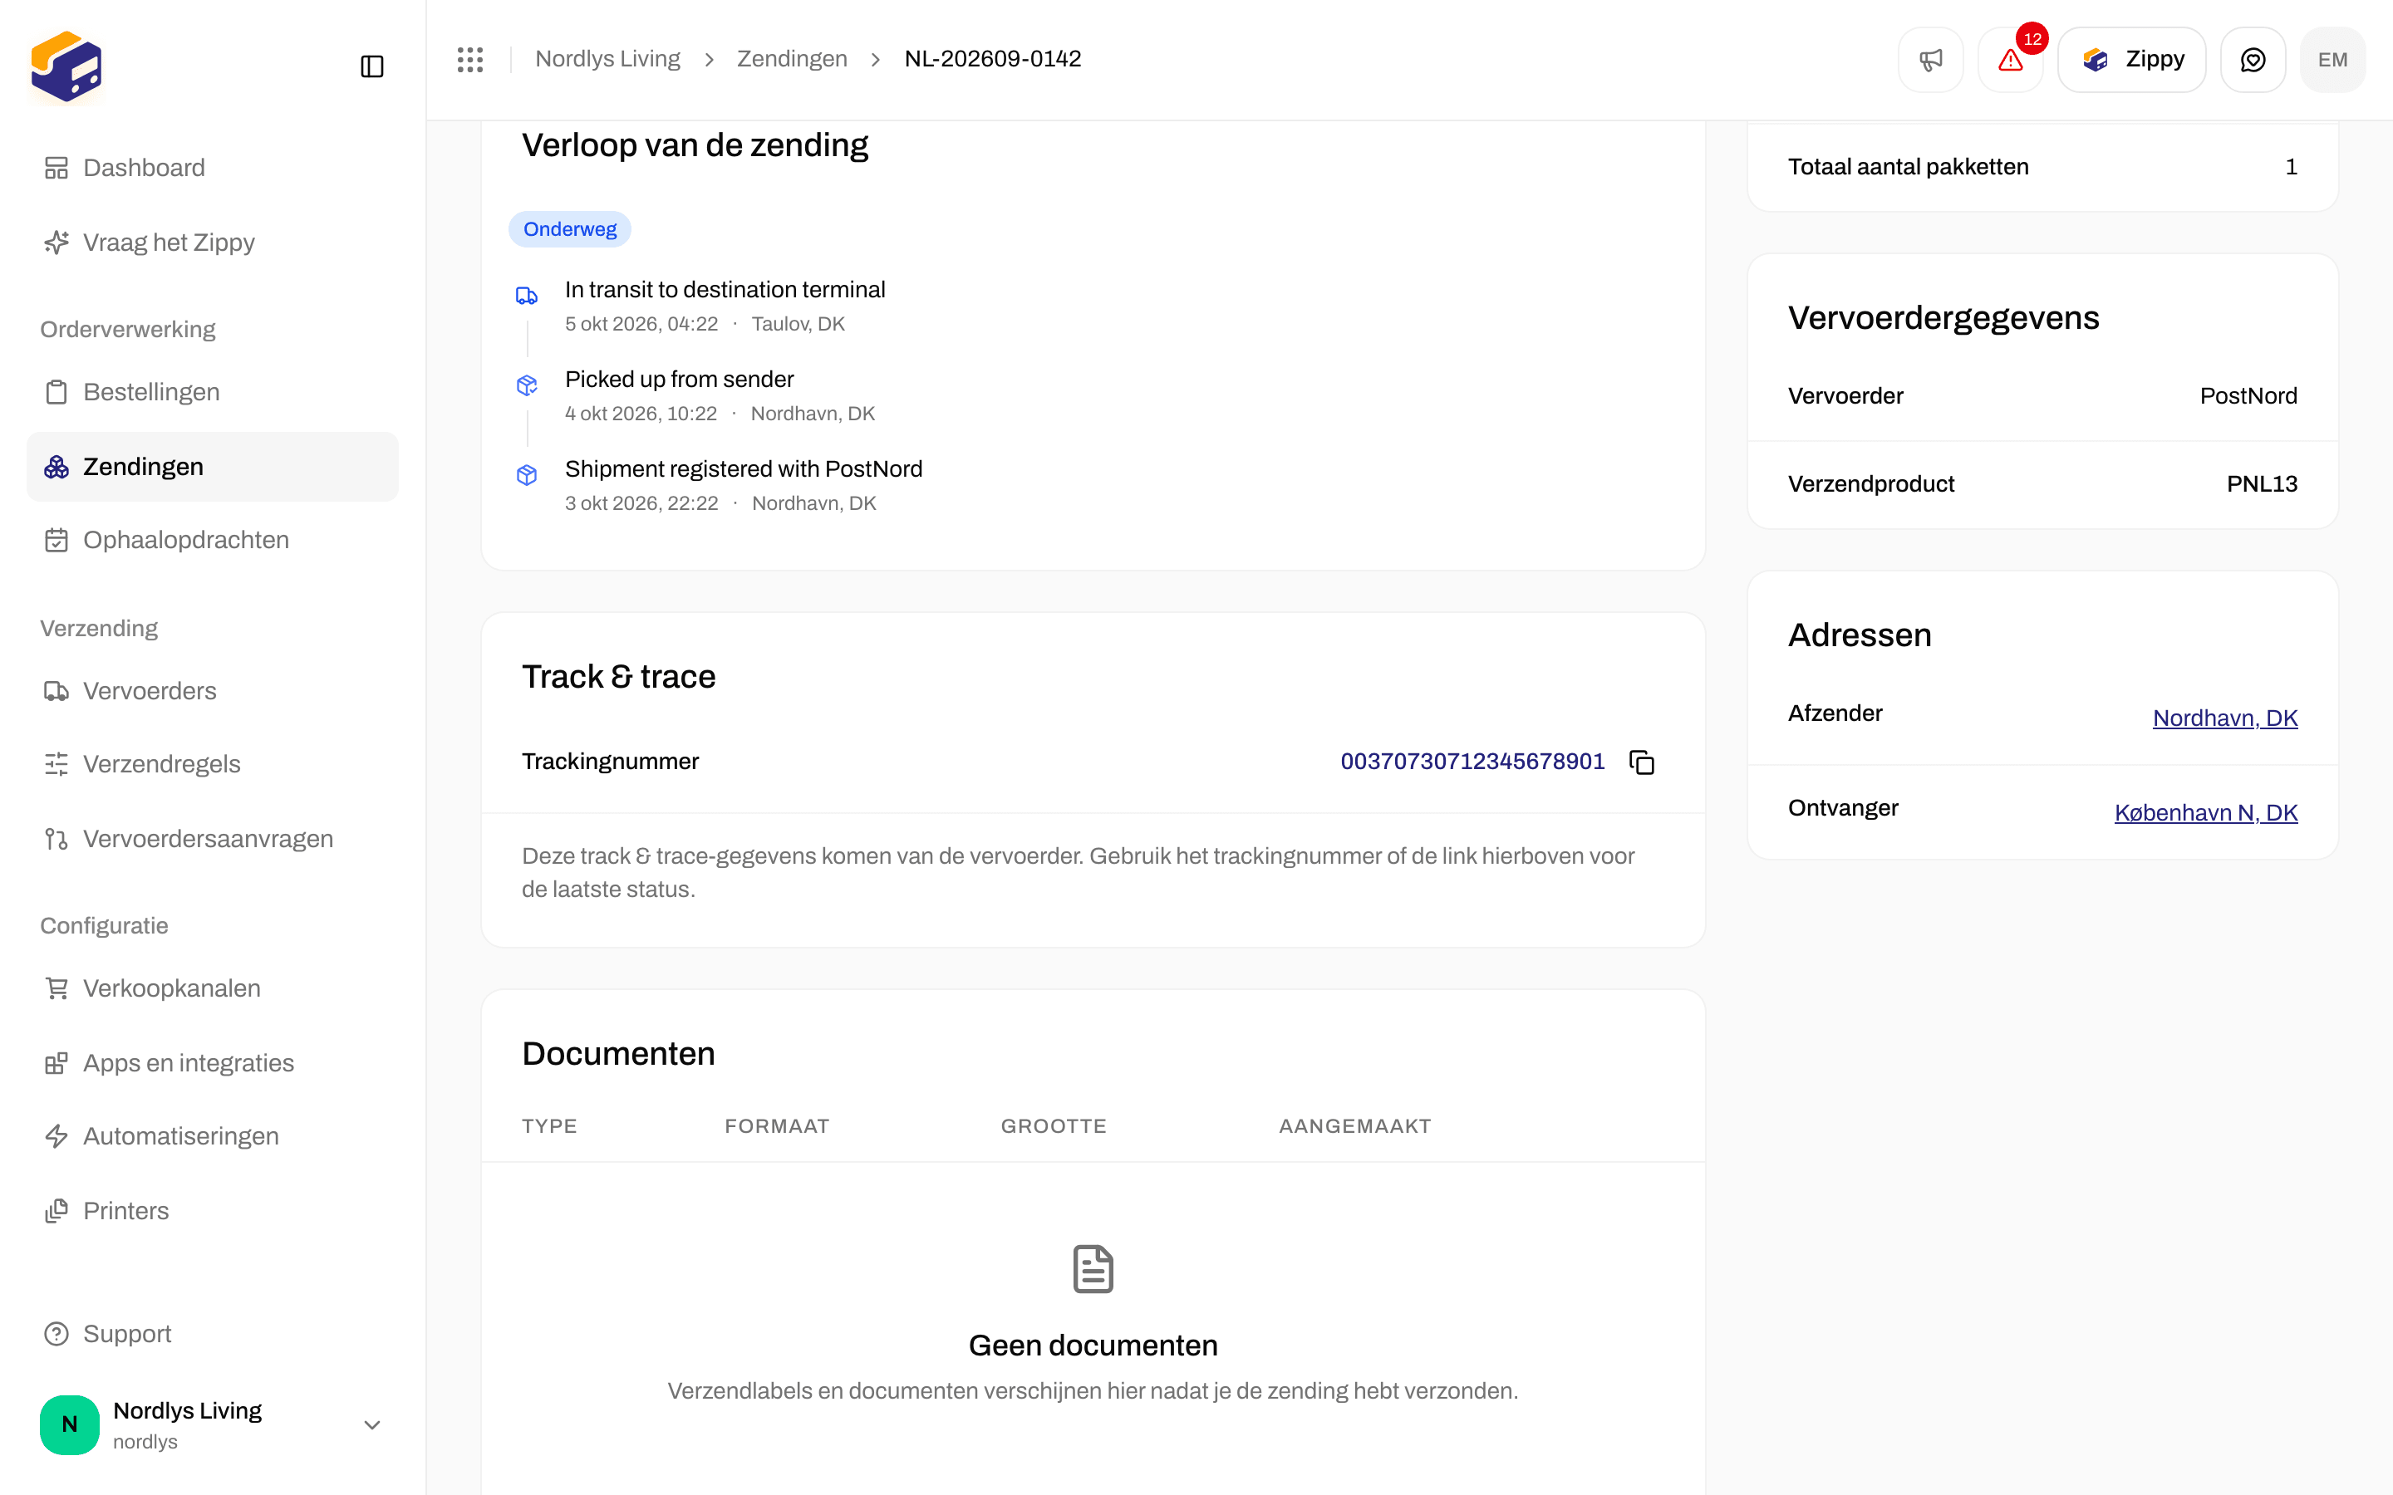Open Automatiseringen
Screen dimensions: 2393x1495
coord(213,1136)
